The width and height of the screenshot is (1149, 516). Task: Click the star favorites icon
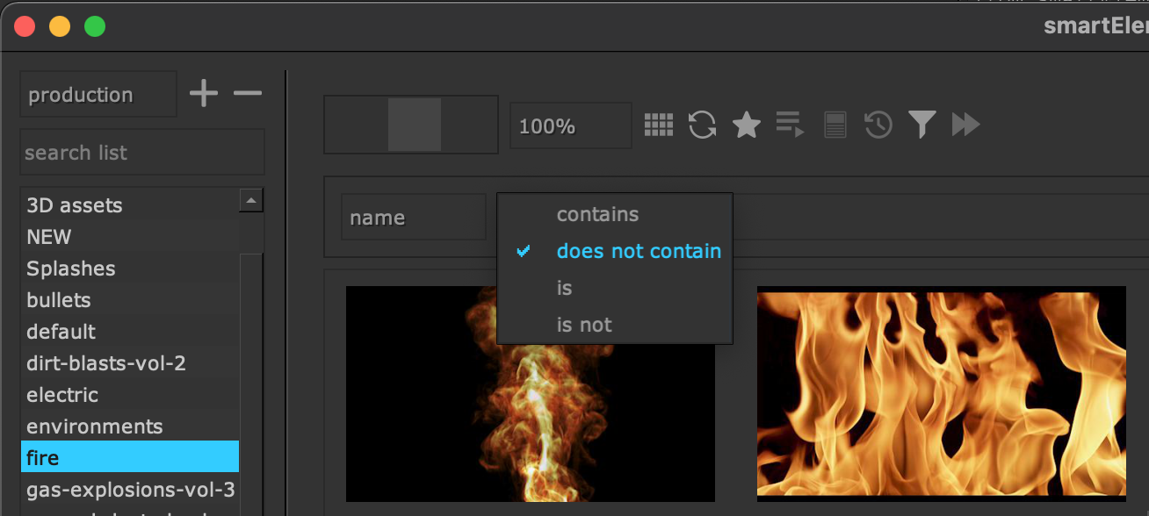click(x=746, y=125)
